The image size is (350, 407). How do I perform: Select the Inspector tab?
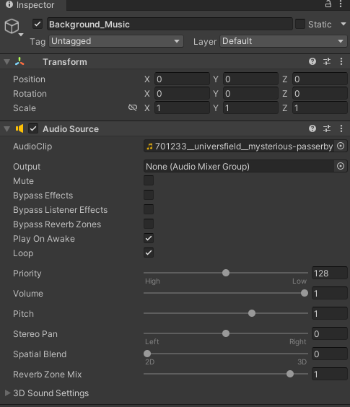tap(33, 5)
